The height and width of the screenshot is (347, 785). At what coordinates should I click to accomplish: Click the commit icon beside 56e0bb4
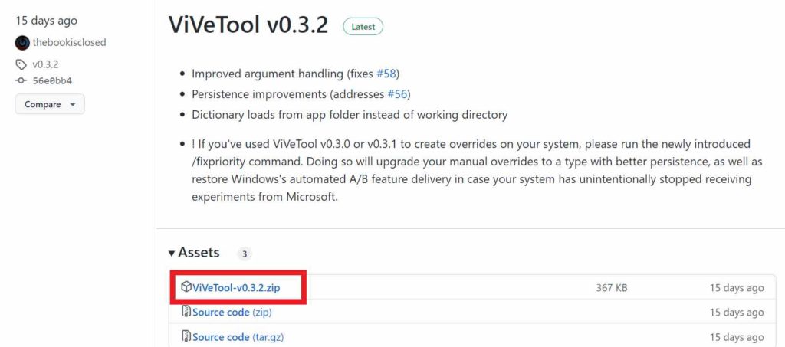[21, 80]
